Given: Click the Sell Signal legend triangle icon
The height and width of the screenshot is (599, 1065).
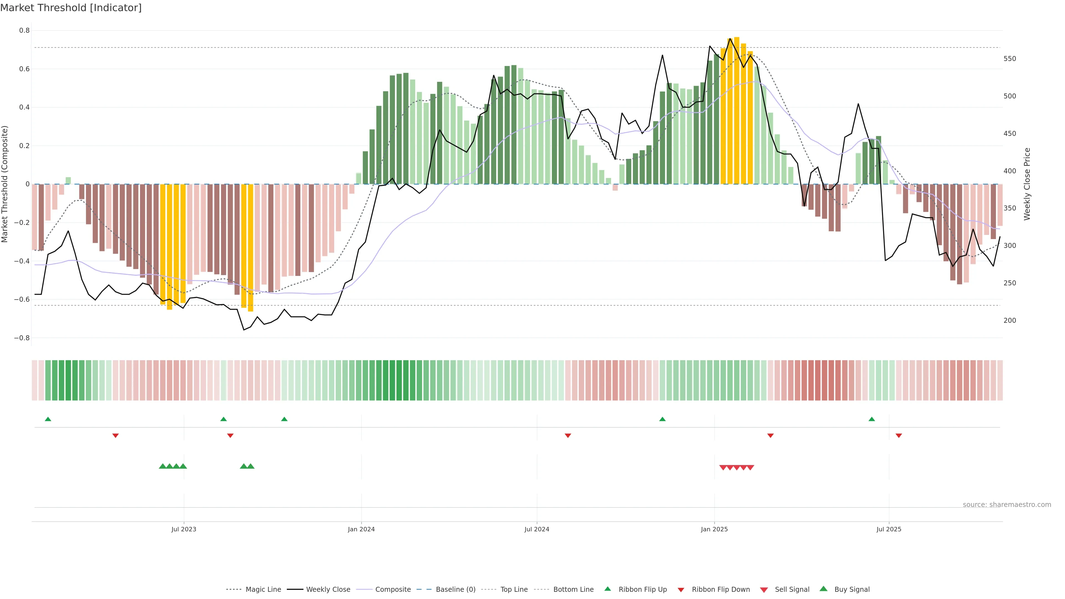Looking at the screenshot, I should point(764,590).
